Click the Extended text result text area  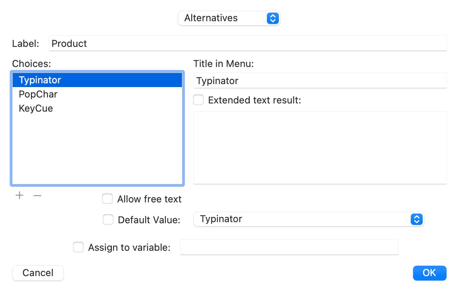(320, 147)
